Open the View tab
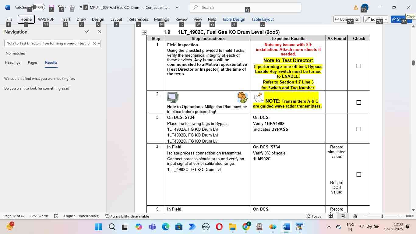Image resolution: width=416 pixels, height=234 pixels. pos(198,19)
